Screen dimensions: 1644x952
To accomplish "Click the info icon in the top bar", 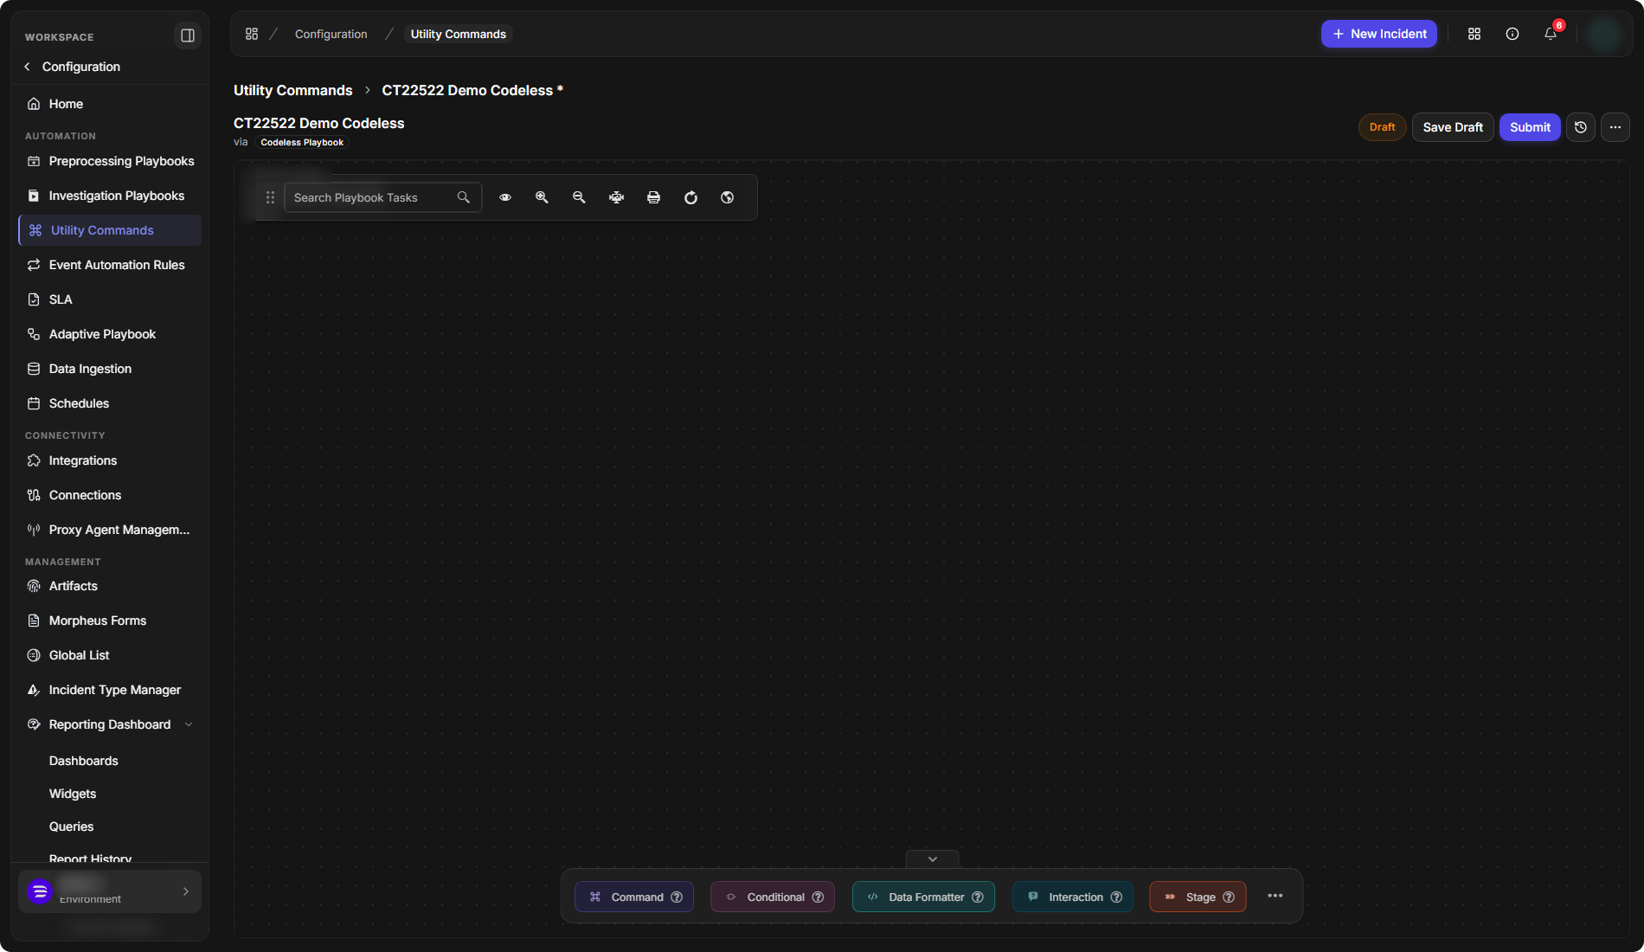I will point(1512,34).
